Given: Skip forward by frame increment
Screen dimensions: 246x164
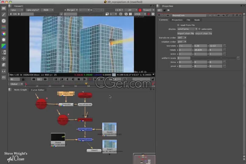Looking at the screenshot, I should pos(45,79).
